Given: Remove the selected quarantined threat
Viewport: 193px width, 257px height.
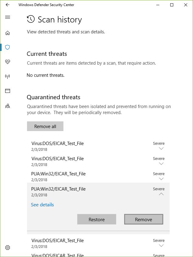Looking at the screenshot, I should click(144, 219).
